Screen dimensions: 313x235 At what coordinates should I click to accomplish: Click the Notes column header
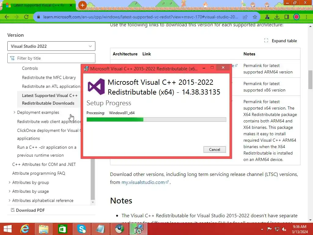click(249, 54)
